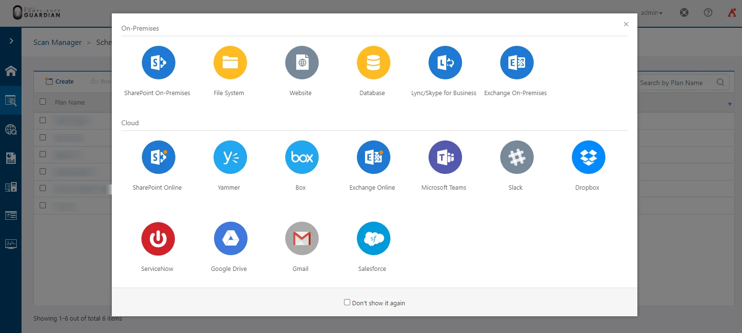The image size is (742, 333).
Task: Go to Scan Manager breadcrumb
Action: (x=57, y=43)
